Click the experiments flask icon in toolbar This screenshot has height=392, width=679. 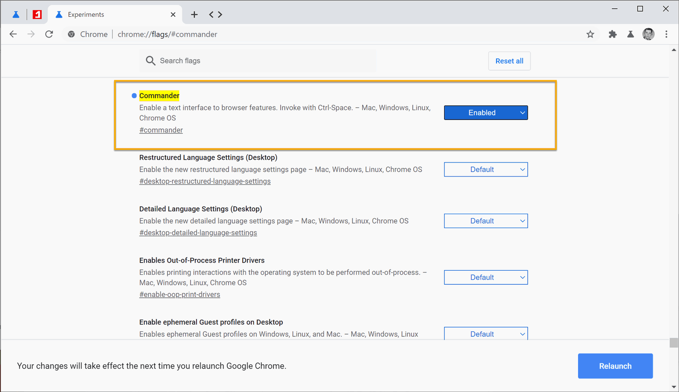(631, 34)
